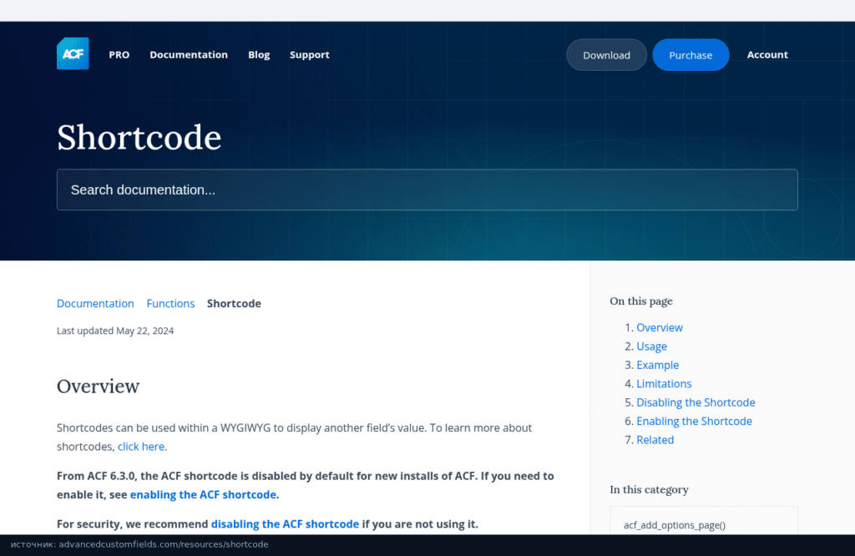This screenshot has height=556, width=855.
Task: Focus the Search documentation field
Action: click(x=427, y=190)
